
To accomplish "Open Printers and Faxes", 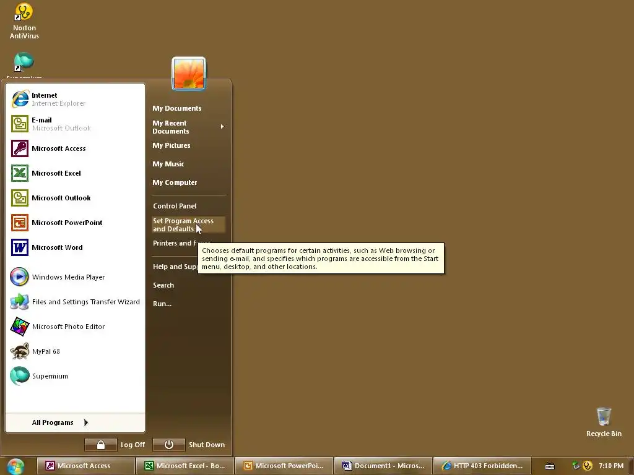I will coord(175,243).
